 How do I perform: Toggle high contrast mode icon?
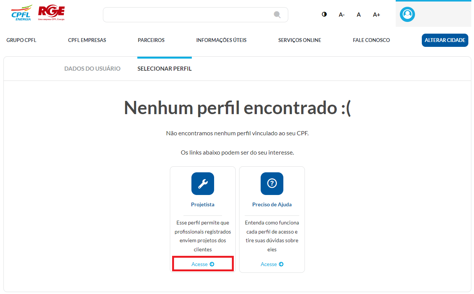point(324,14)
